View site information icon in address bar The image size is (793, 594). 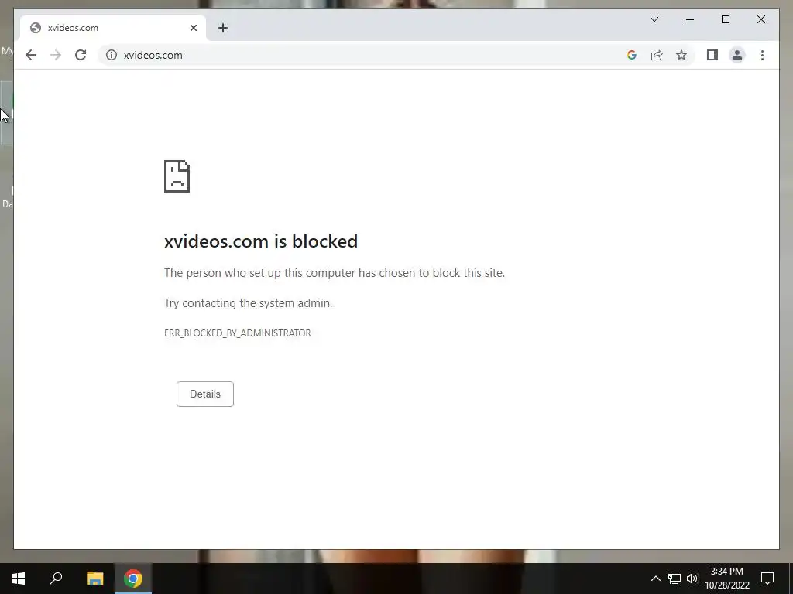coord(112,55)
